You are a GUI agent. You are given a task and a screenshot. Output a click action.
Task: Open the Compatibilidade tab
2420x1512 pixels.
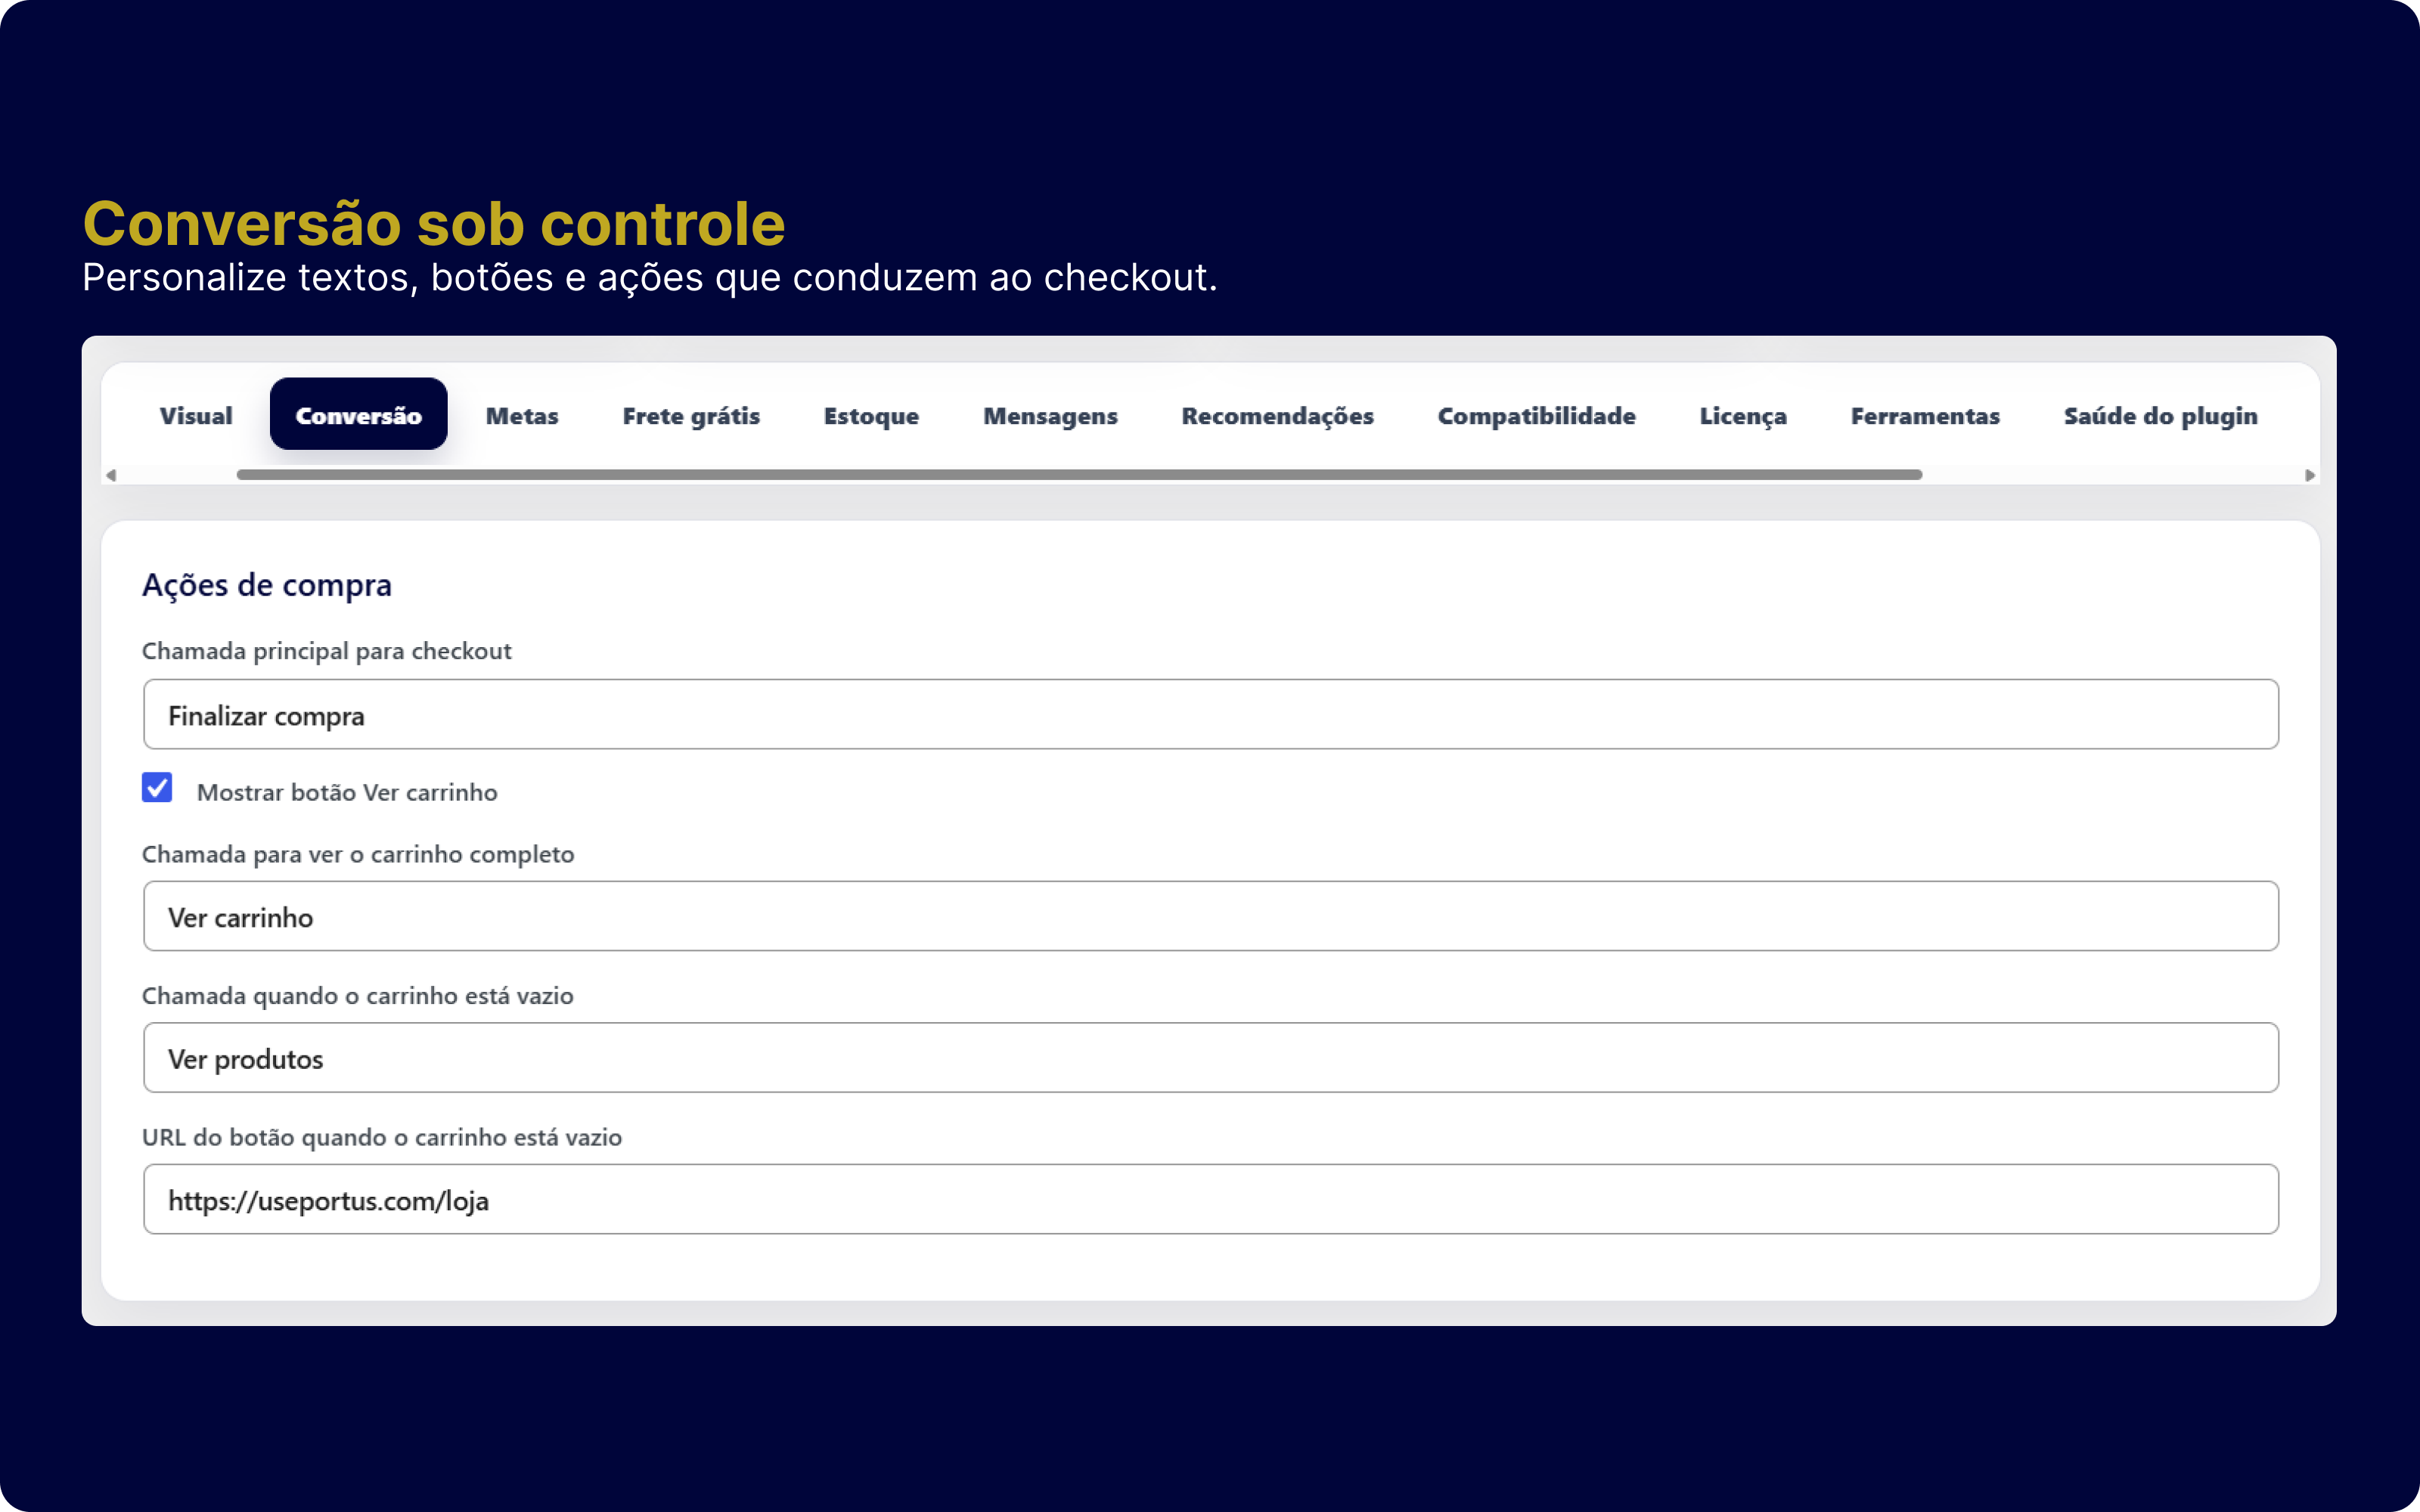[x=1536, y=415]
